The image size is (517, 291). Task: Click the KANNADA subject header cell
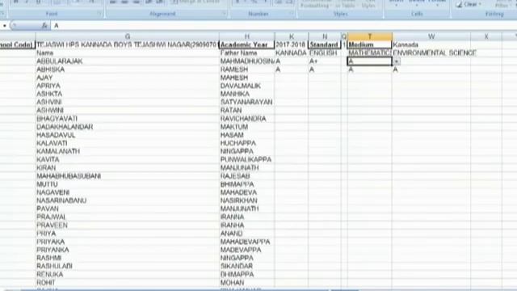click(292, 53)
